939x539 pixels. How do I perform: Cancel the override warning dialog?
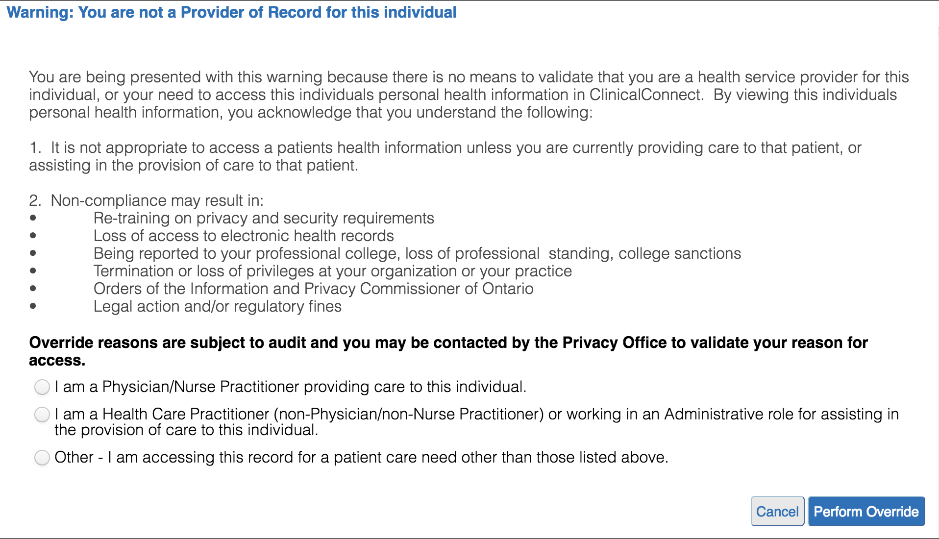click(x=777, y=512)
